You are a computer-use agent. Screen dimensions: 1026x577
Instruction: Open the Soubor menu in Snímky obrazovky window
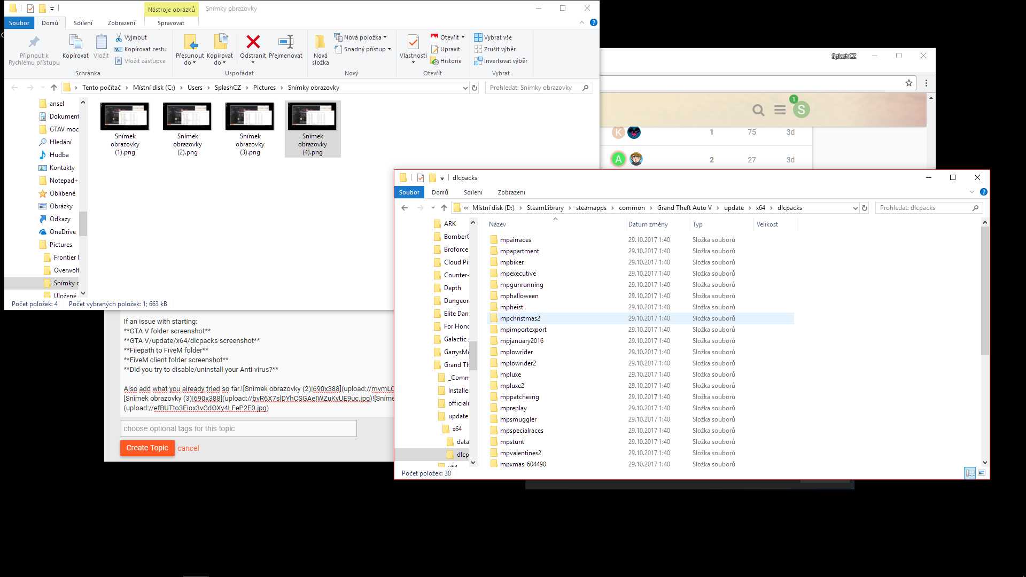tap(19, 23)
